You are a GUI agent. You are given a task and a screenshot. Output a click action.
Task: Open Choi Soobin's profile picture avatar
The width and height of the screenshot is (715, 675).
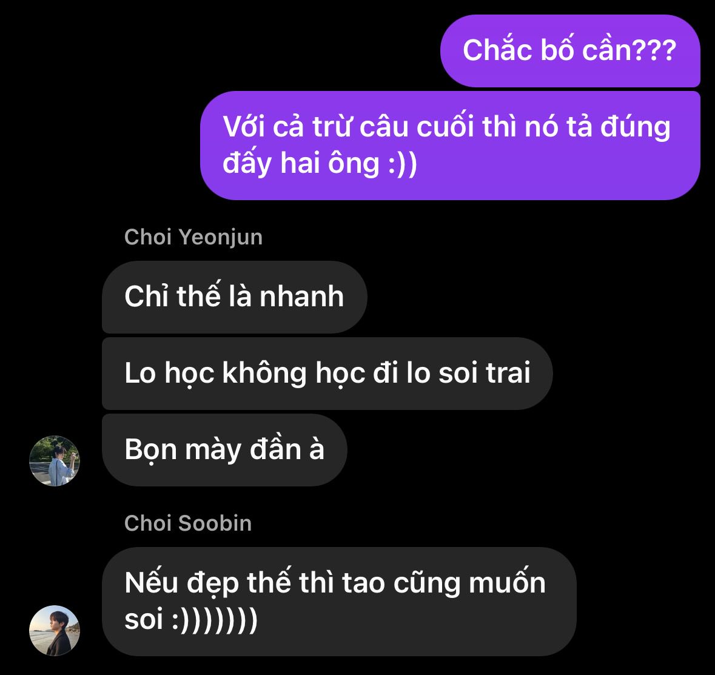coord(54,630)
